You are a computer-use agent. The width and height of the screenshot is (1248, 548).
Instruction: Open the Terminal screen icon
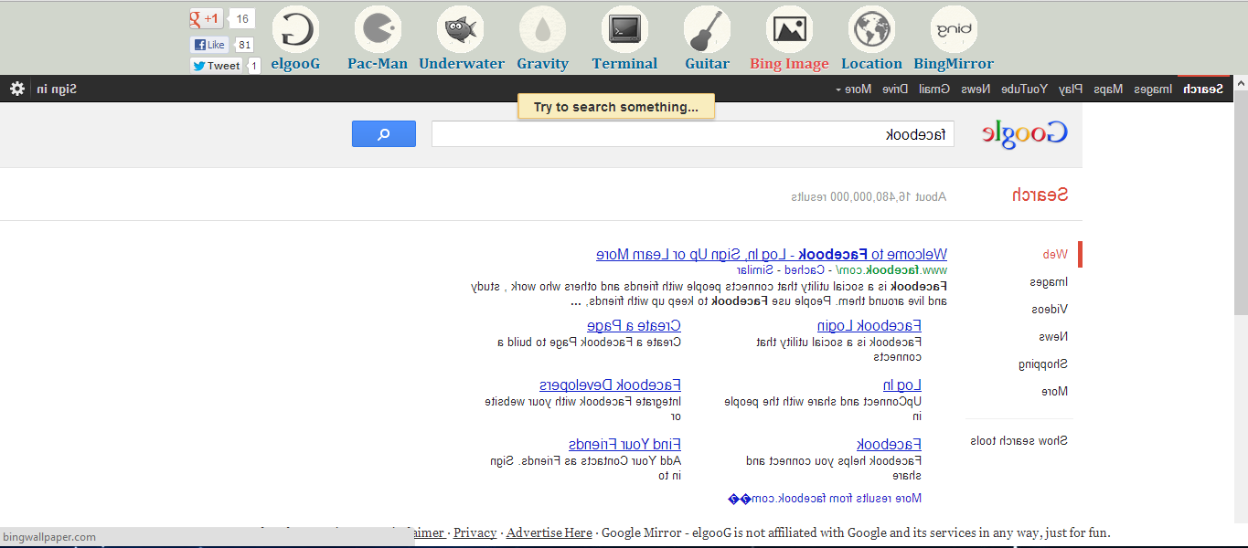[624, 29]
